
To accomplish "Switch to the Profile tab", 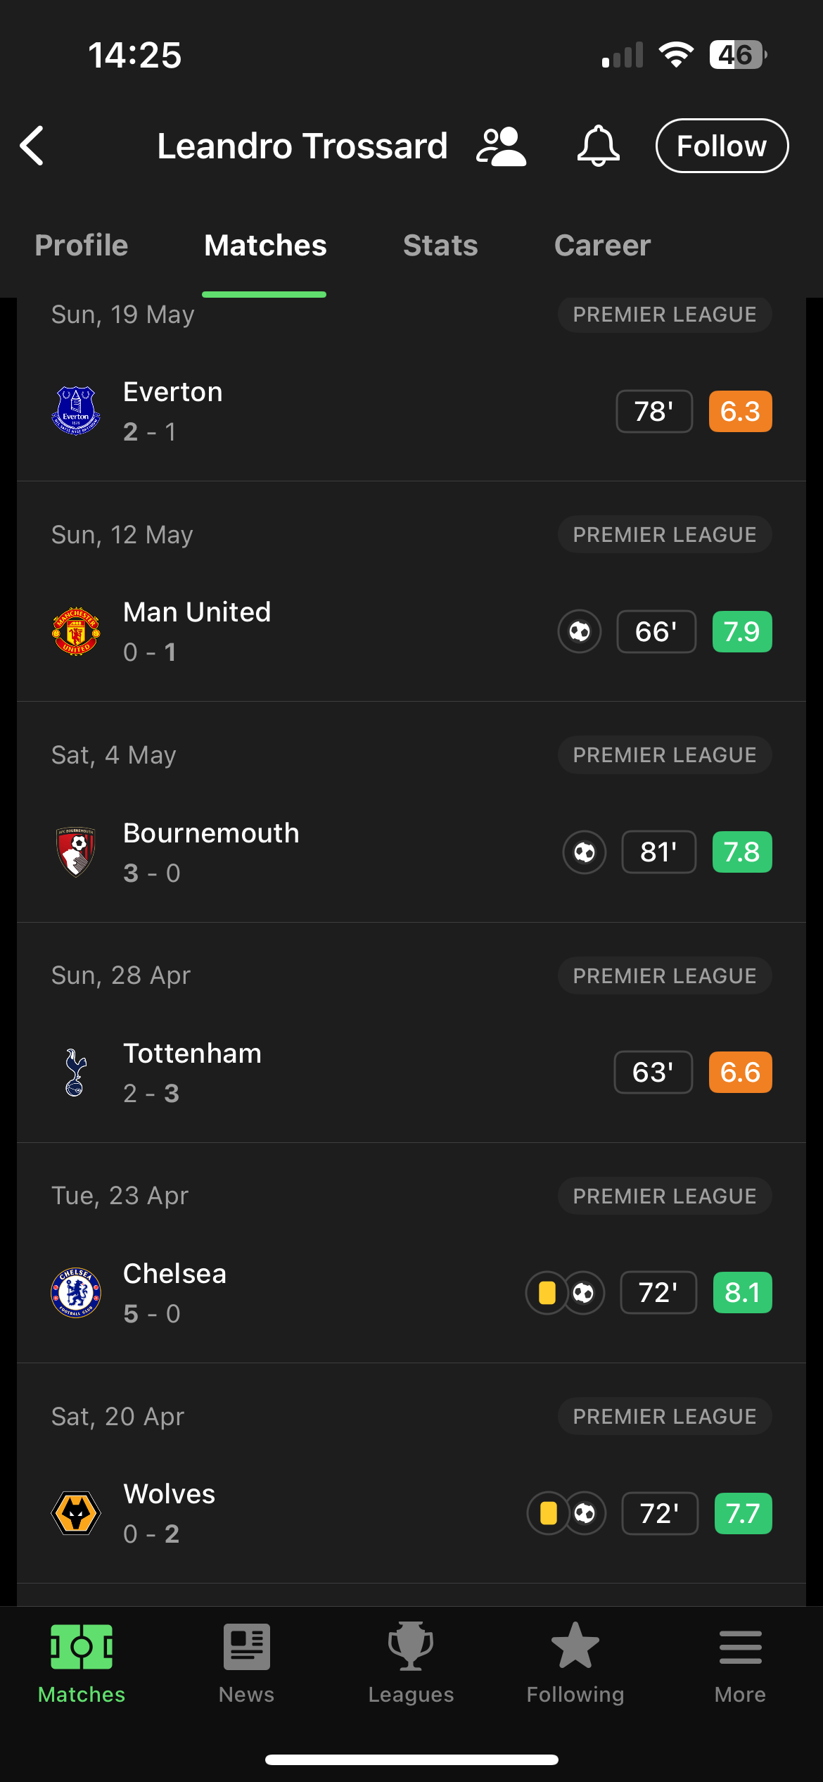I will 82,246.
